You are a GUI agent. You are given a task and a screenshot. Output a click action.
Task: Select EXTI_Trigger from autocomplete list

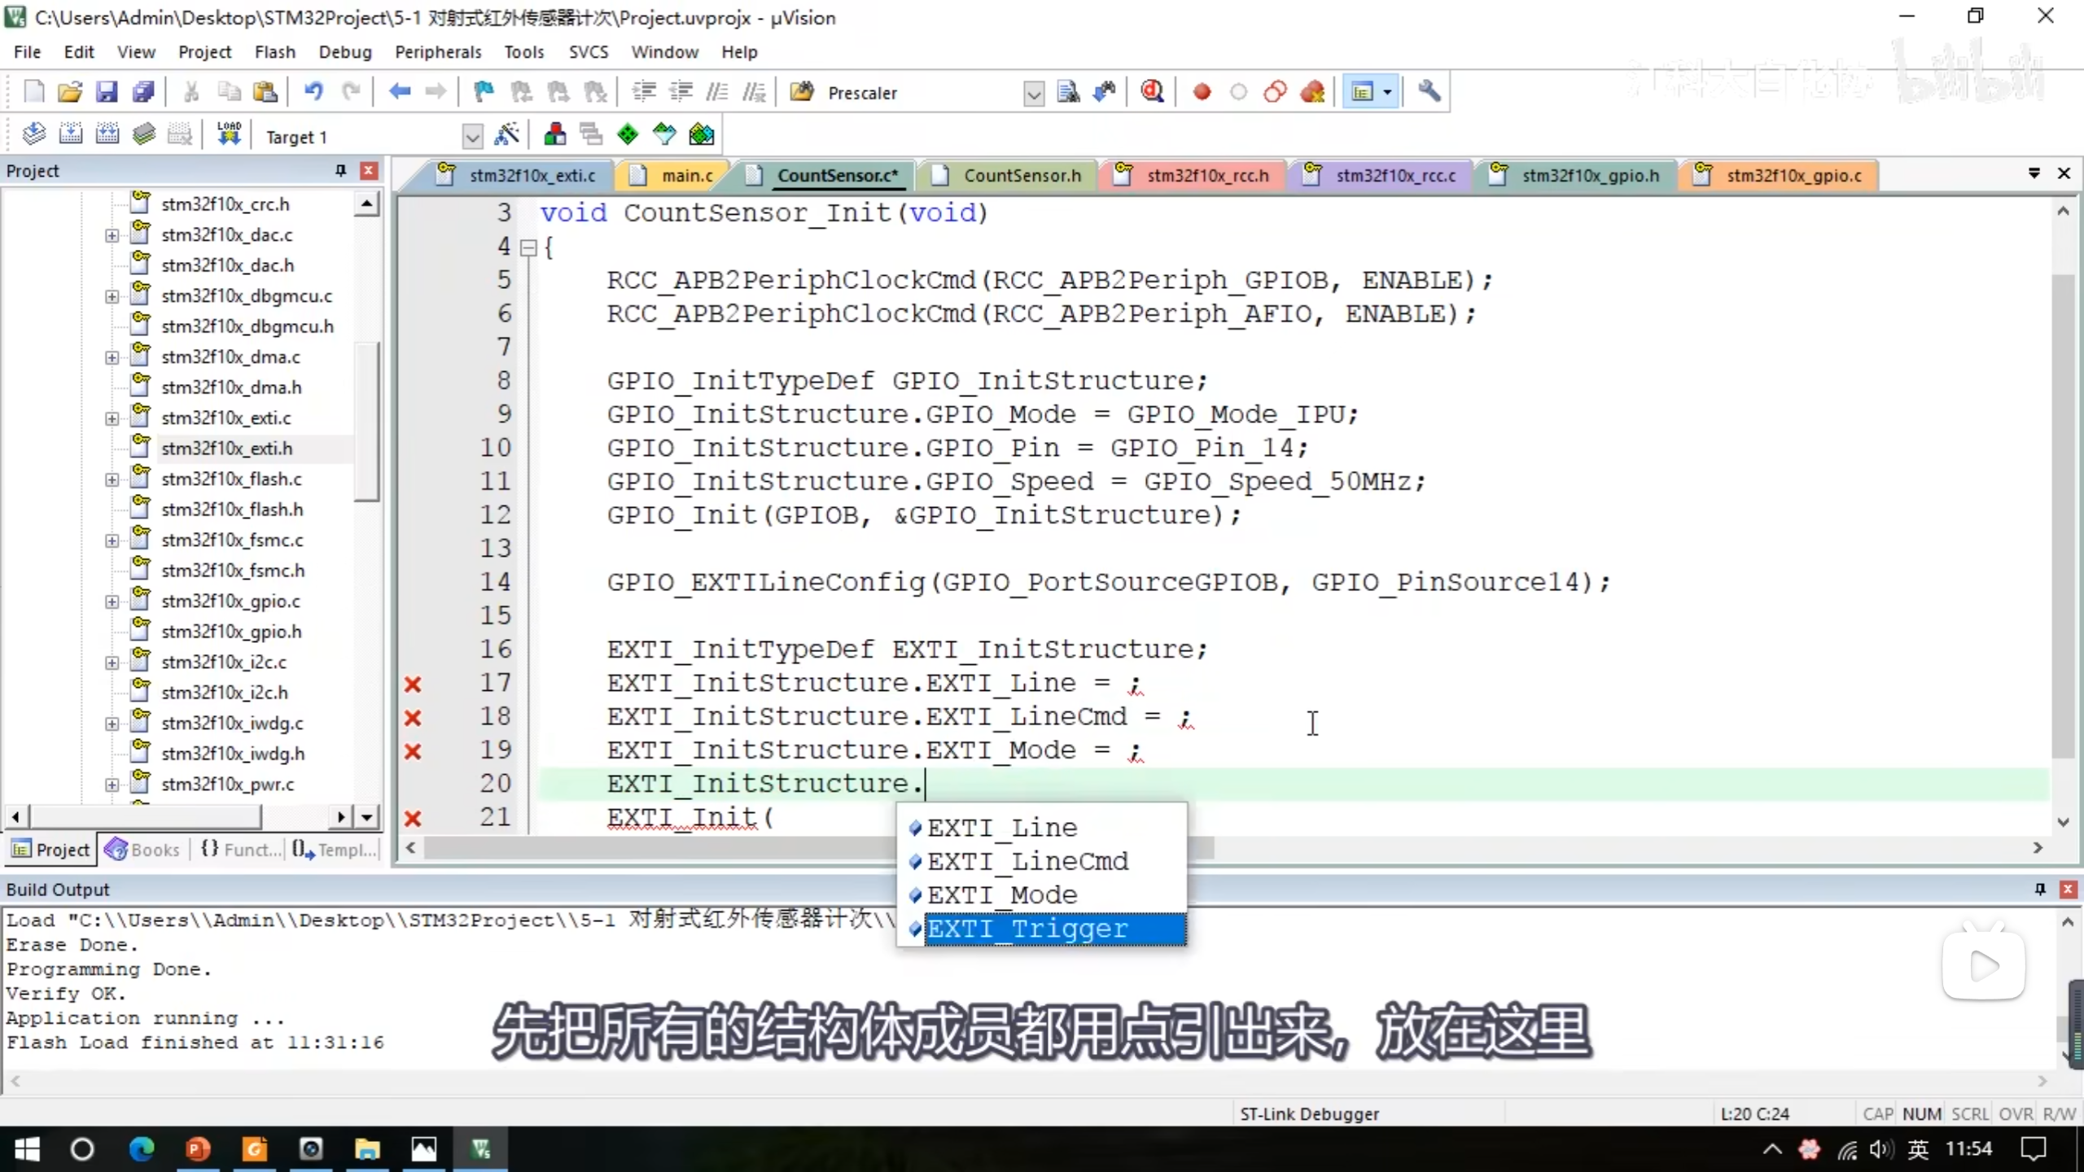pyautogui.click(x=1027, y=929)
